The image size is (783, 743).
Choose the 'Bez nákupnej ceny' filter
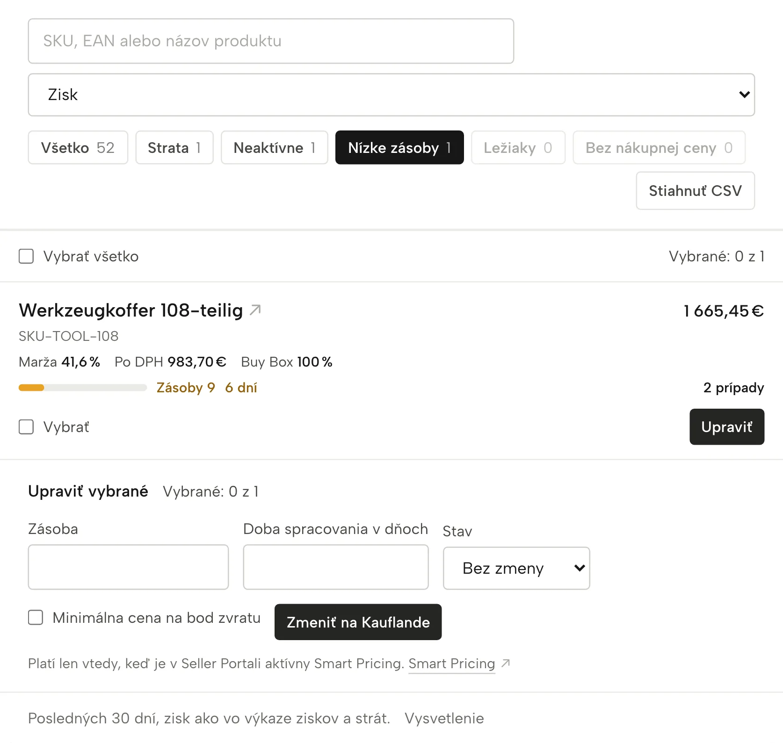(x=659, y=147)
